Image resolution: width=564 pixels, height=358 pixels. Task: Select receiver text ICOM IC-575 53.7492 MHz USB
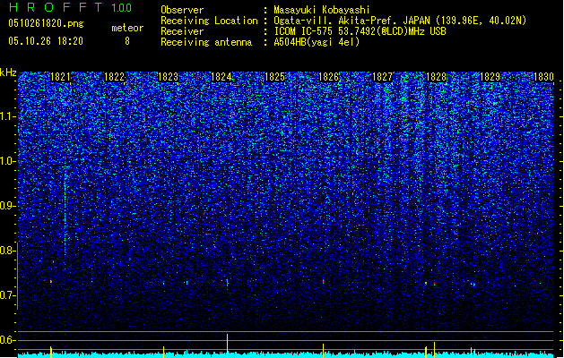point(360,31)
